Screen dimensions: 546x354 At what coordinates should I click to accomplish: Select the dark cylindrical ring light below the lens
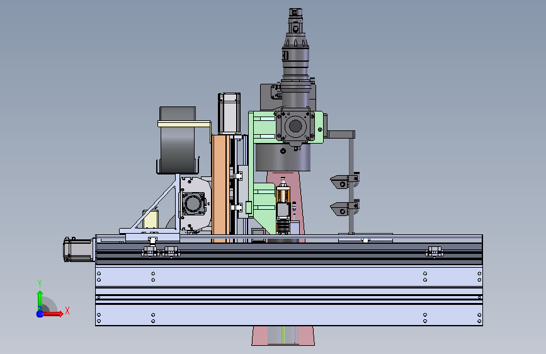pyautogui.click(x=283, y=157)
